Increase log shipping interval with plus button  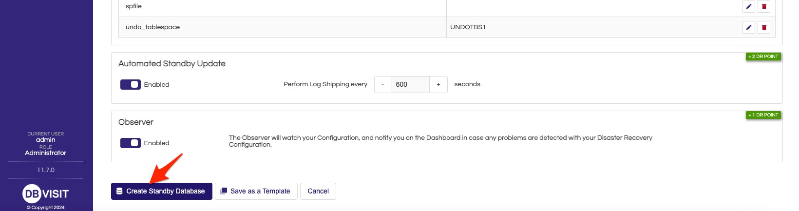pyautogui.click(x=438, y=84)
